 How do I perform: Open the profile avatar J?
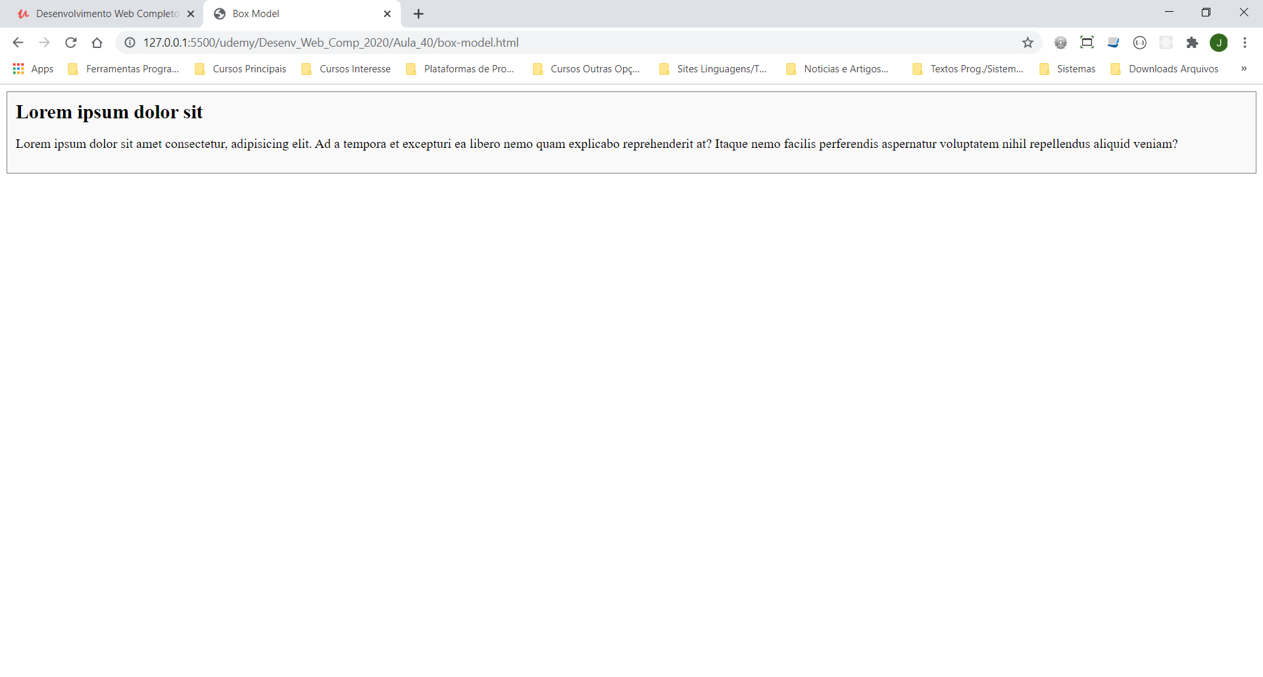(1219, 43)
